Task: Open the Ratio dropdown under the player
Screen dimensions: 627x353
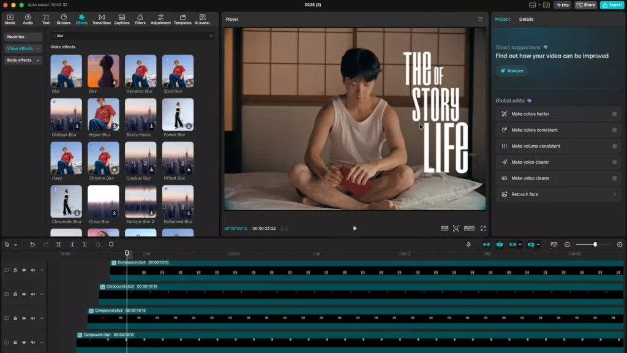Action: (x=469, y=228)
